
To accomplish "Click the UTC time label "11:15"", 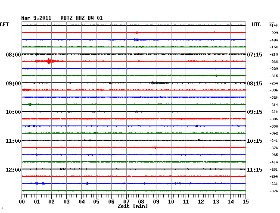I will (255, 169).
